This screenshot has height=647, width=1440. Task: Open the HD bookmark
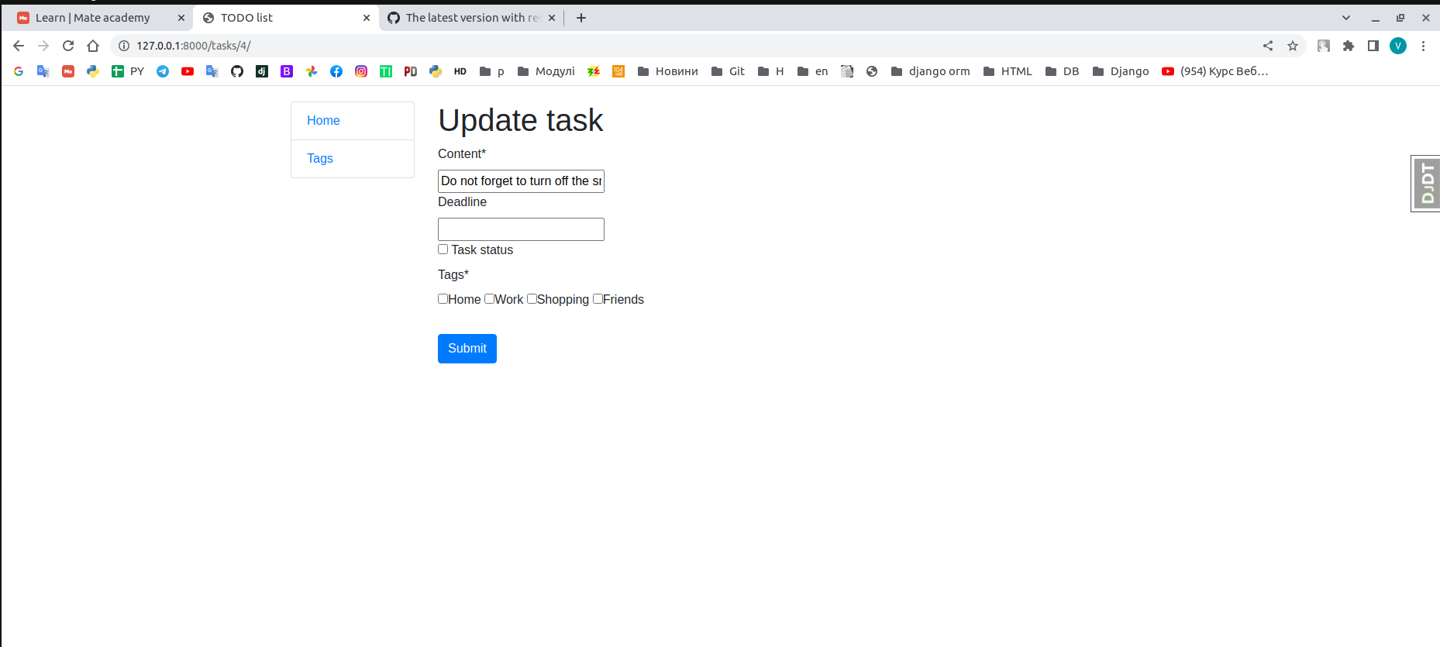[x=460, y=71]
